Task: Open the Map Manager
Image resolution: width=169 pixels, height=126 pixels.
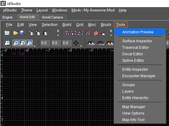Action: click(140, 107)
